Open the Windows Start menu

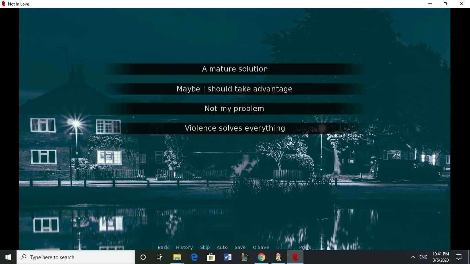[8, 257]
